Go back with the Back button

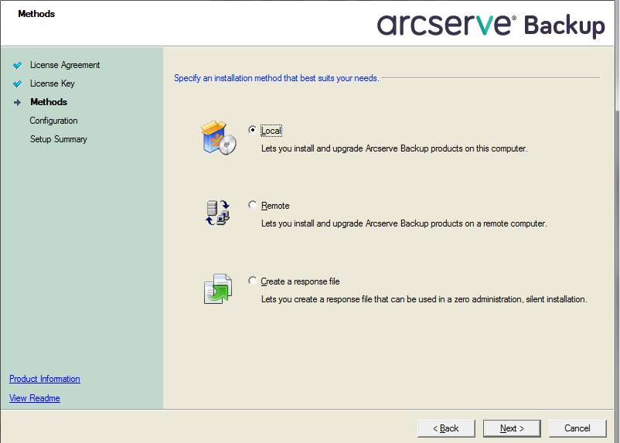pyautogui.click(x=446, y=428)
